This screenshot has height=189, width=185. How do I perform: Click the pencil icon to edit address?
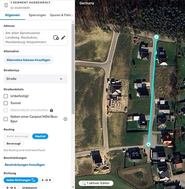(63, 37)
